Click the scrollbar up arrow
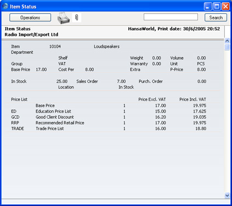The width and height of the screenshot is (232, 206). tap(227, 41)
